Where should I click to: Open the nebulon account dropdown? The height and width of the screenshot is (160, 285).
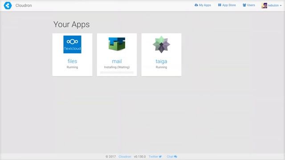(x=272, y=5)
